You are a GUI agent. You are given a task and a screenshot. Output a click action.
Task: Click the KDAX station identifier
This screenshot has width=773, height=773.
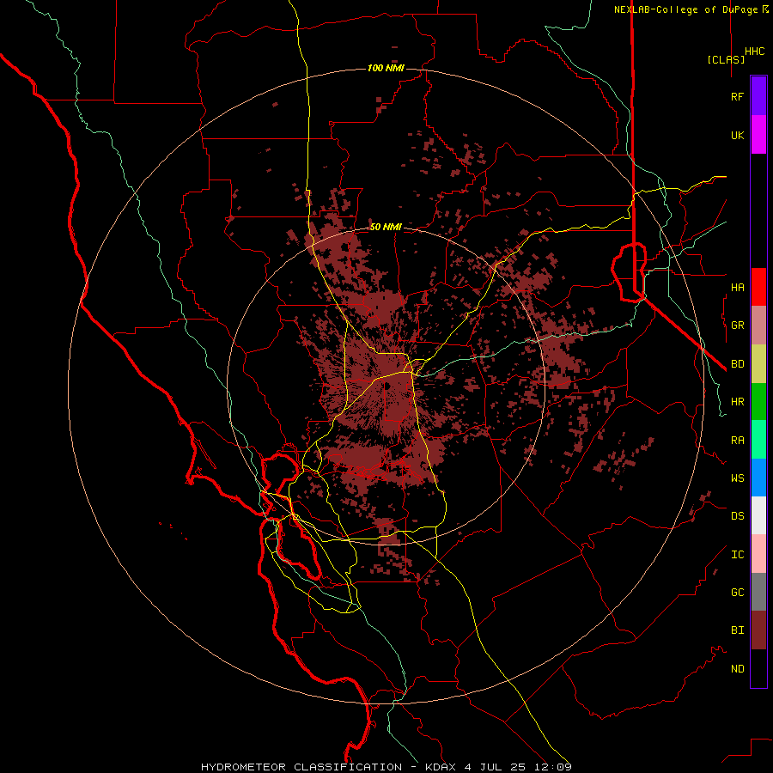point(441,767)
